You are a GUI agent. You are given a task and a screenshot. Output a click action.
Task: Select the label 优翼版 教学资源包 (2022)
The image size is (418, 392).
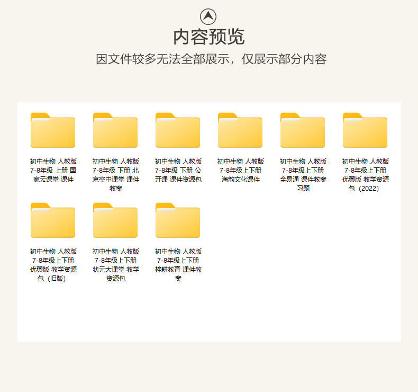pyautogui.click(x=366, y=175)
